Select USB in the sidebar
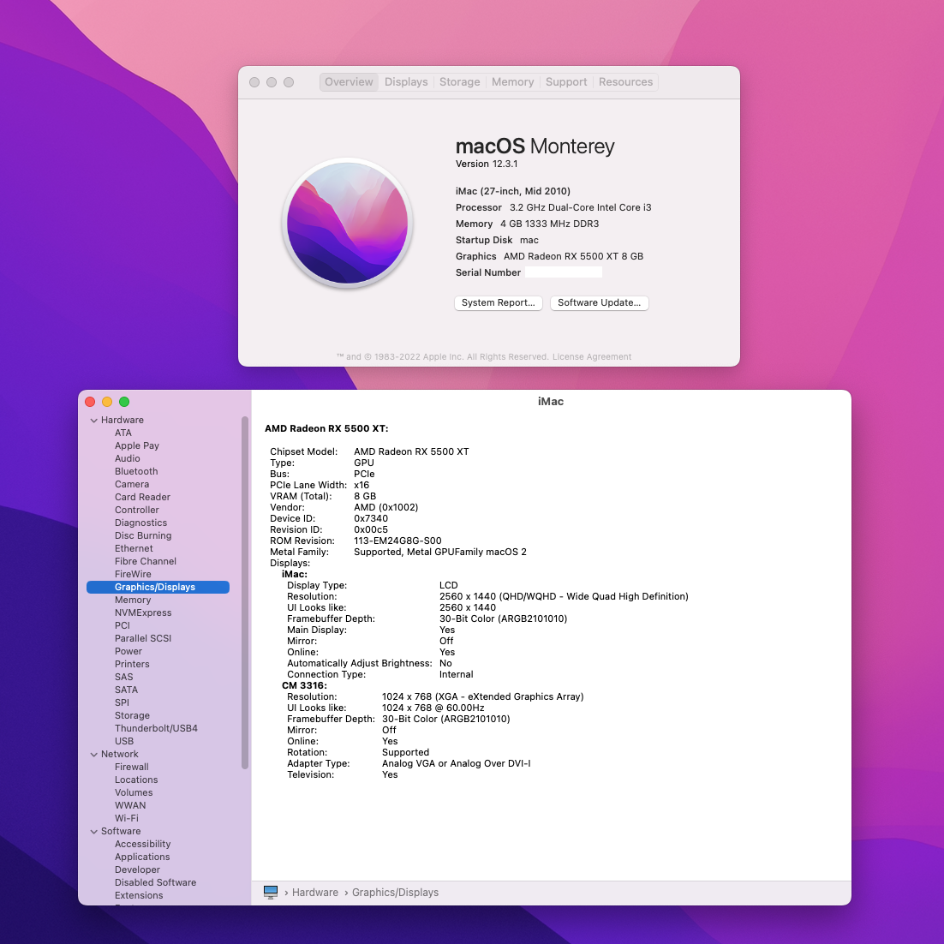The image size is (944, 944). point(124,741)
